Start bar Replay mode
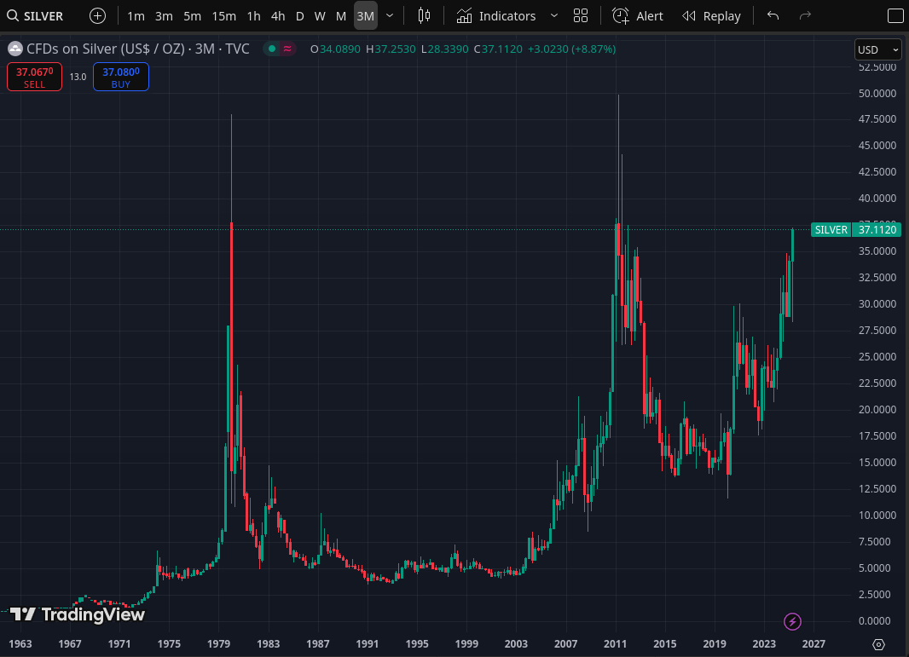This screenshot has width=909, height=657. (711, 15)
